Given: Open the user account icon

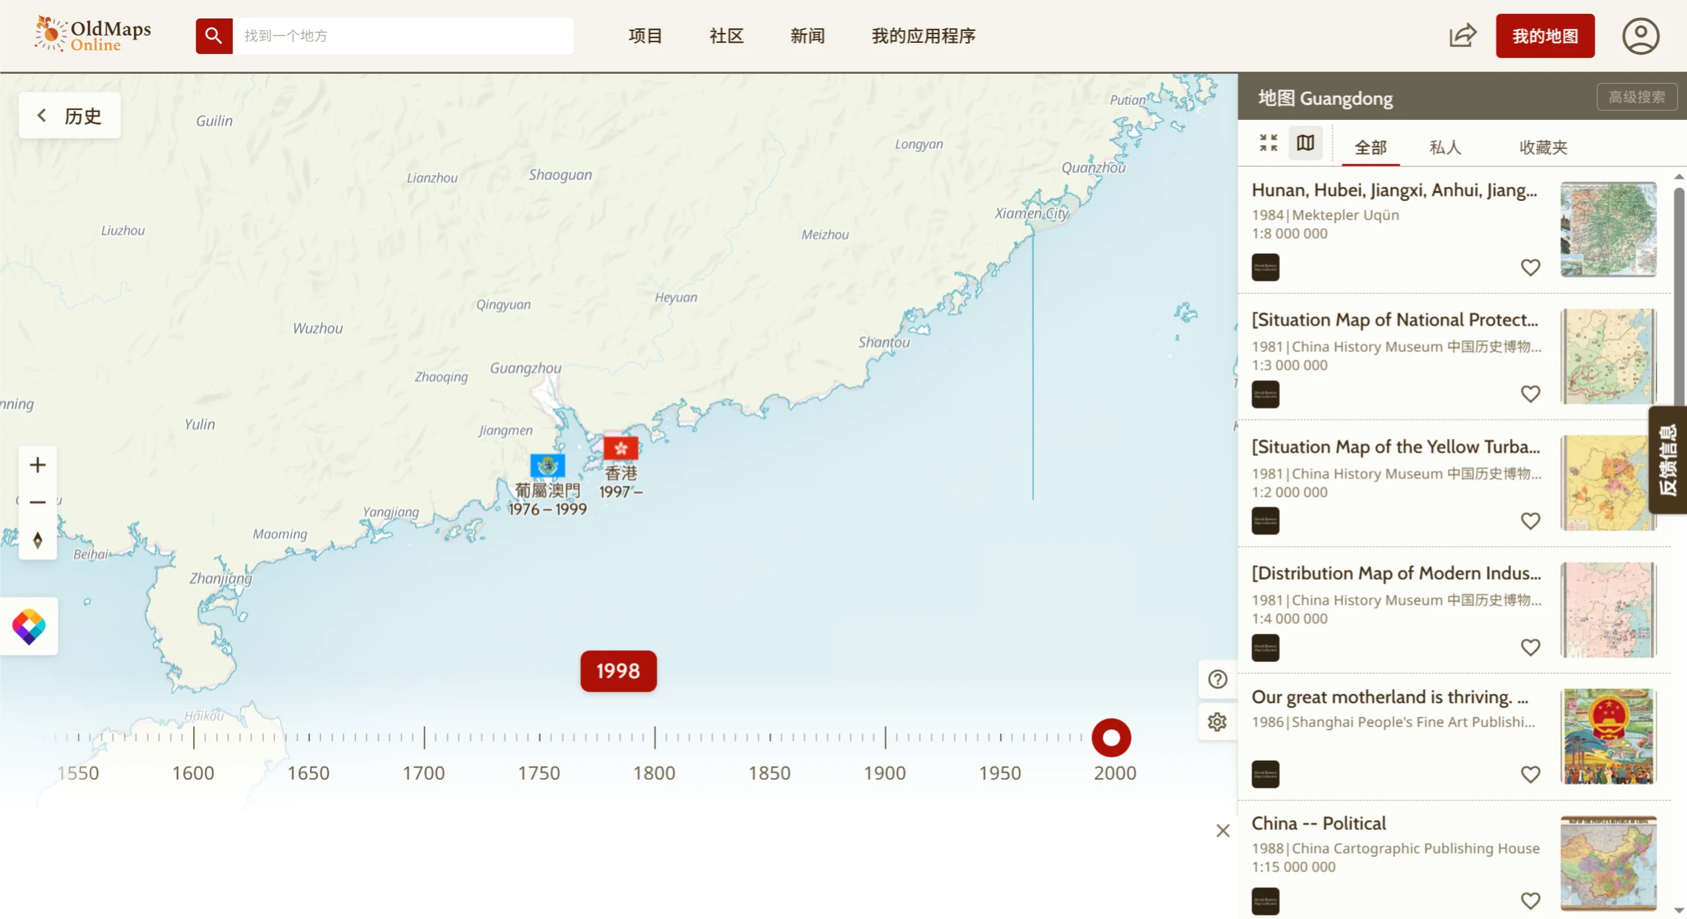Looking at the screenshot, I should pyautogui.click(x=1640, y=36).
